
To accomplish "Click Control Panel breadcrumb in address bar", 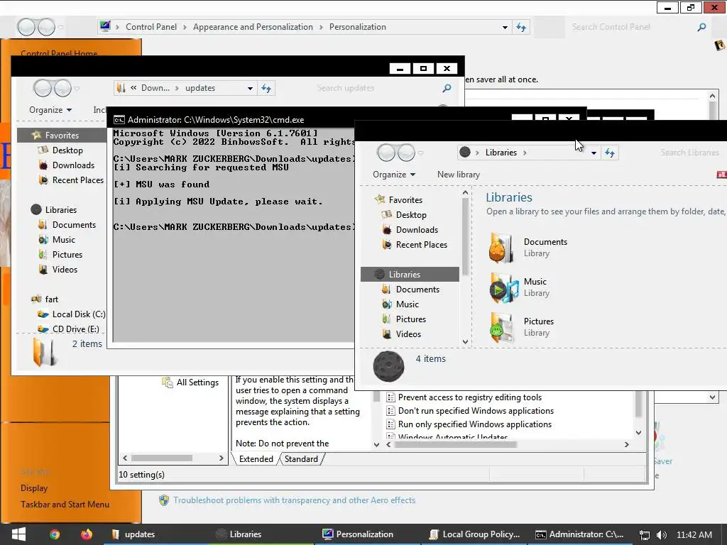I will pos(151,27).
